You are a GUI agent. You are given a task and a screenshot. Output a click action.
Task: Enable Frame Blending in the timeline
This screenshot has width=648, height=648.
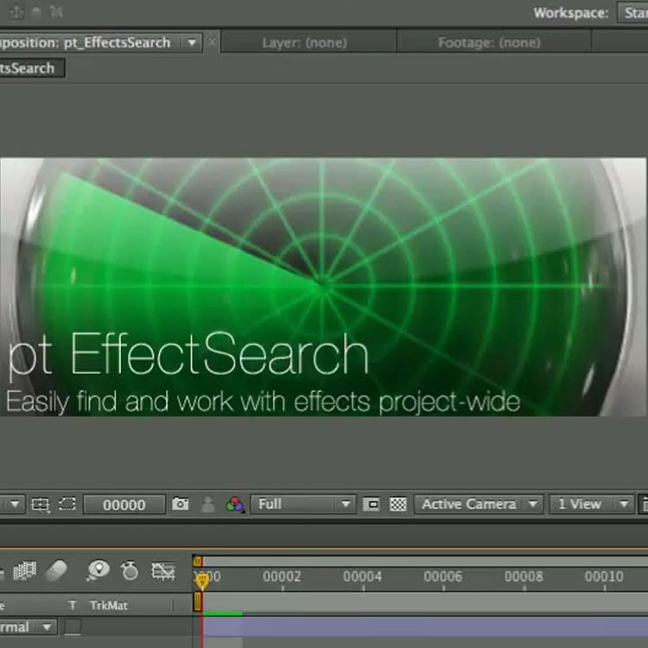25,571
